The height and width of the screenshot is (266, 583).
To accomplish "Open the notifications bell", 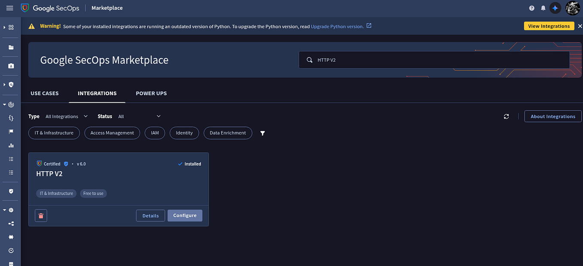I will pos(543,8).
